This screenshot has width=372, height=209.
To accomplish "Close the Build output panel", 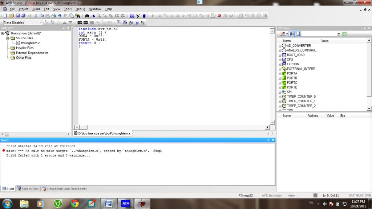I will tap(273, 140).
